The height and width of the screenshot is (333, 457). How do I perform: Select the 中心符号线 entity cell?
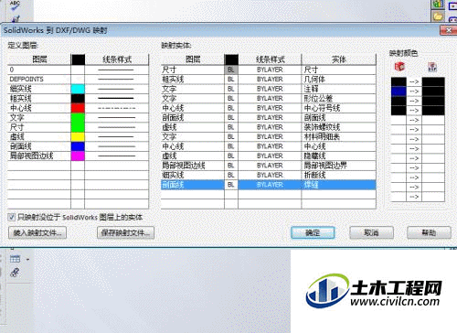tap(339, 108)
